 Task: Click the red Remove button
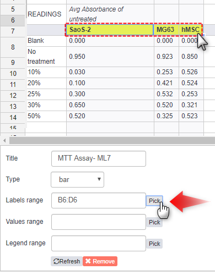pos(100,261)
